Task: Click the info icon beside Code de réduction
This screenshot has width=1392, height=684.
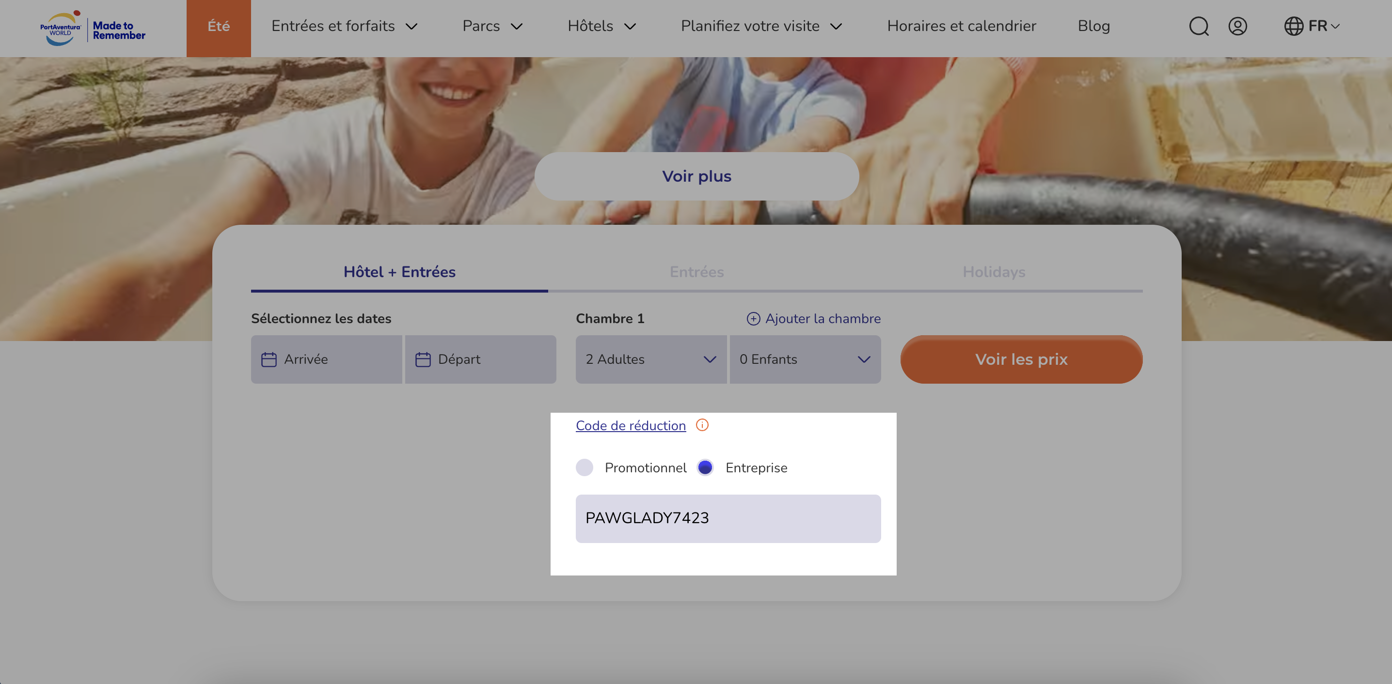Action: pos(702,425)
